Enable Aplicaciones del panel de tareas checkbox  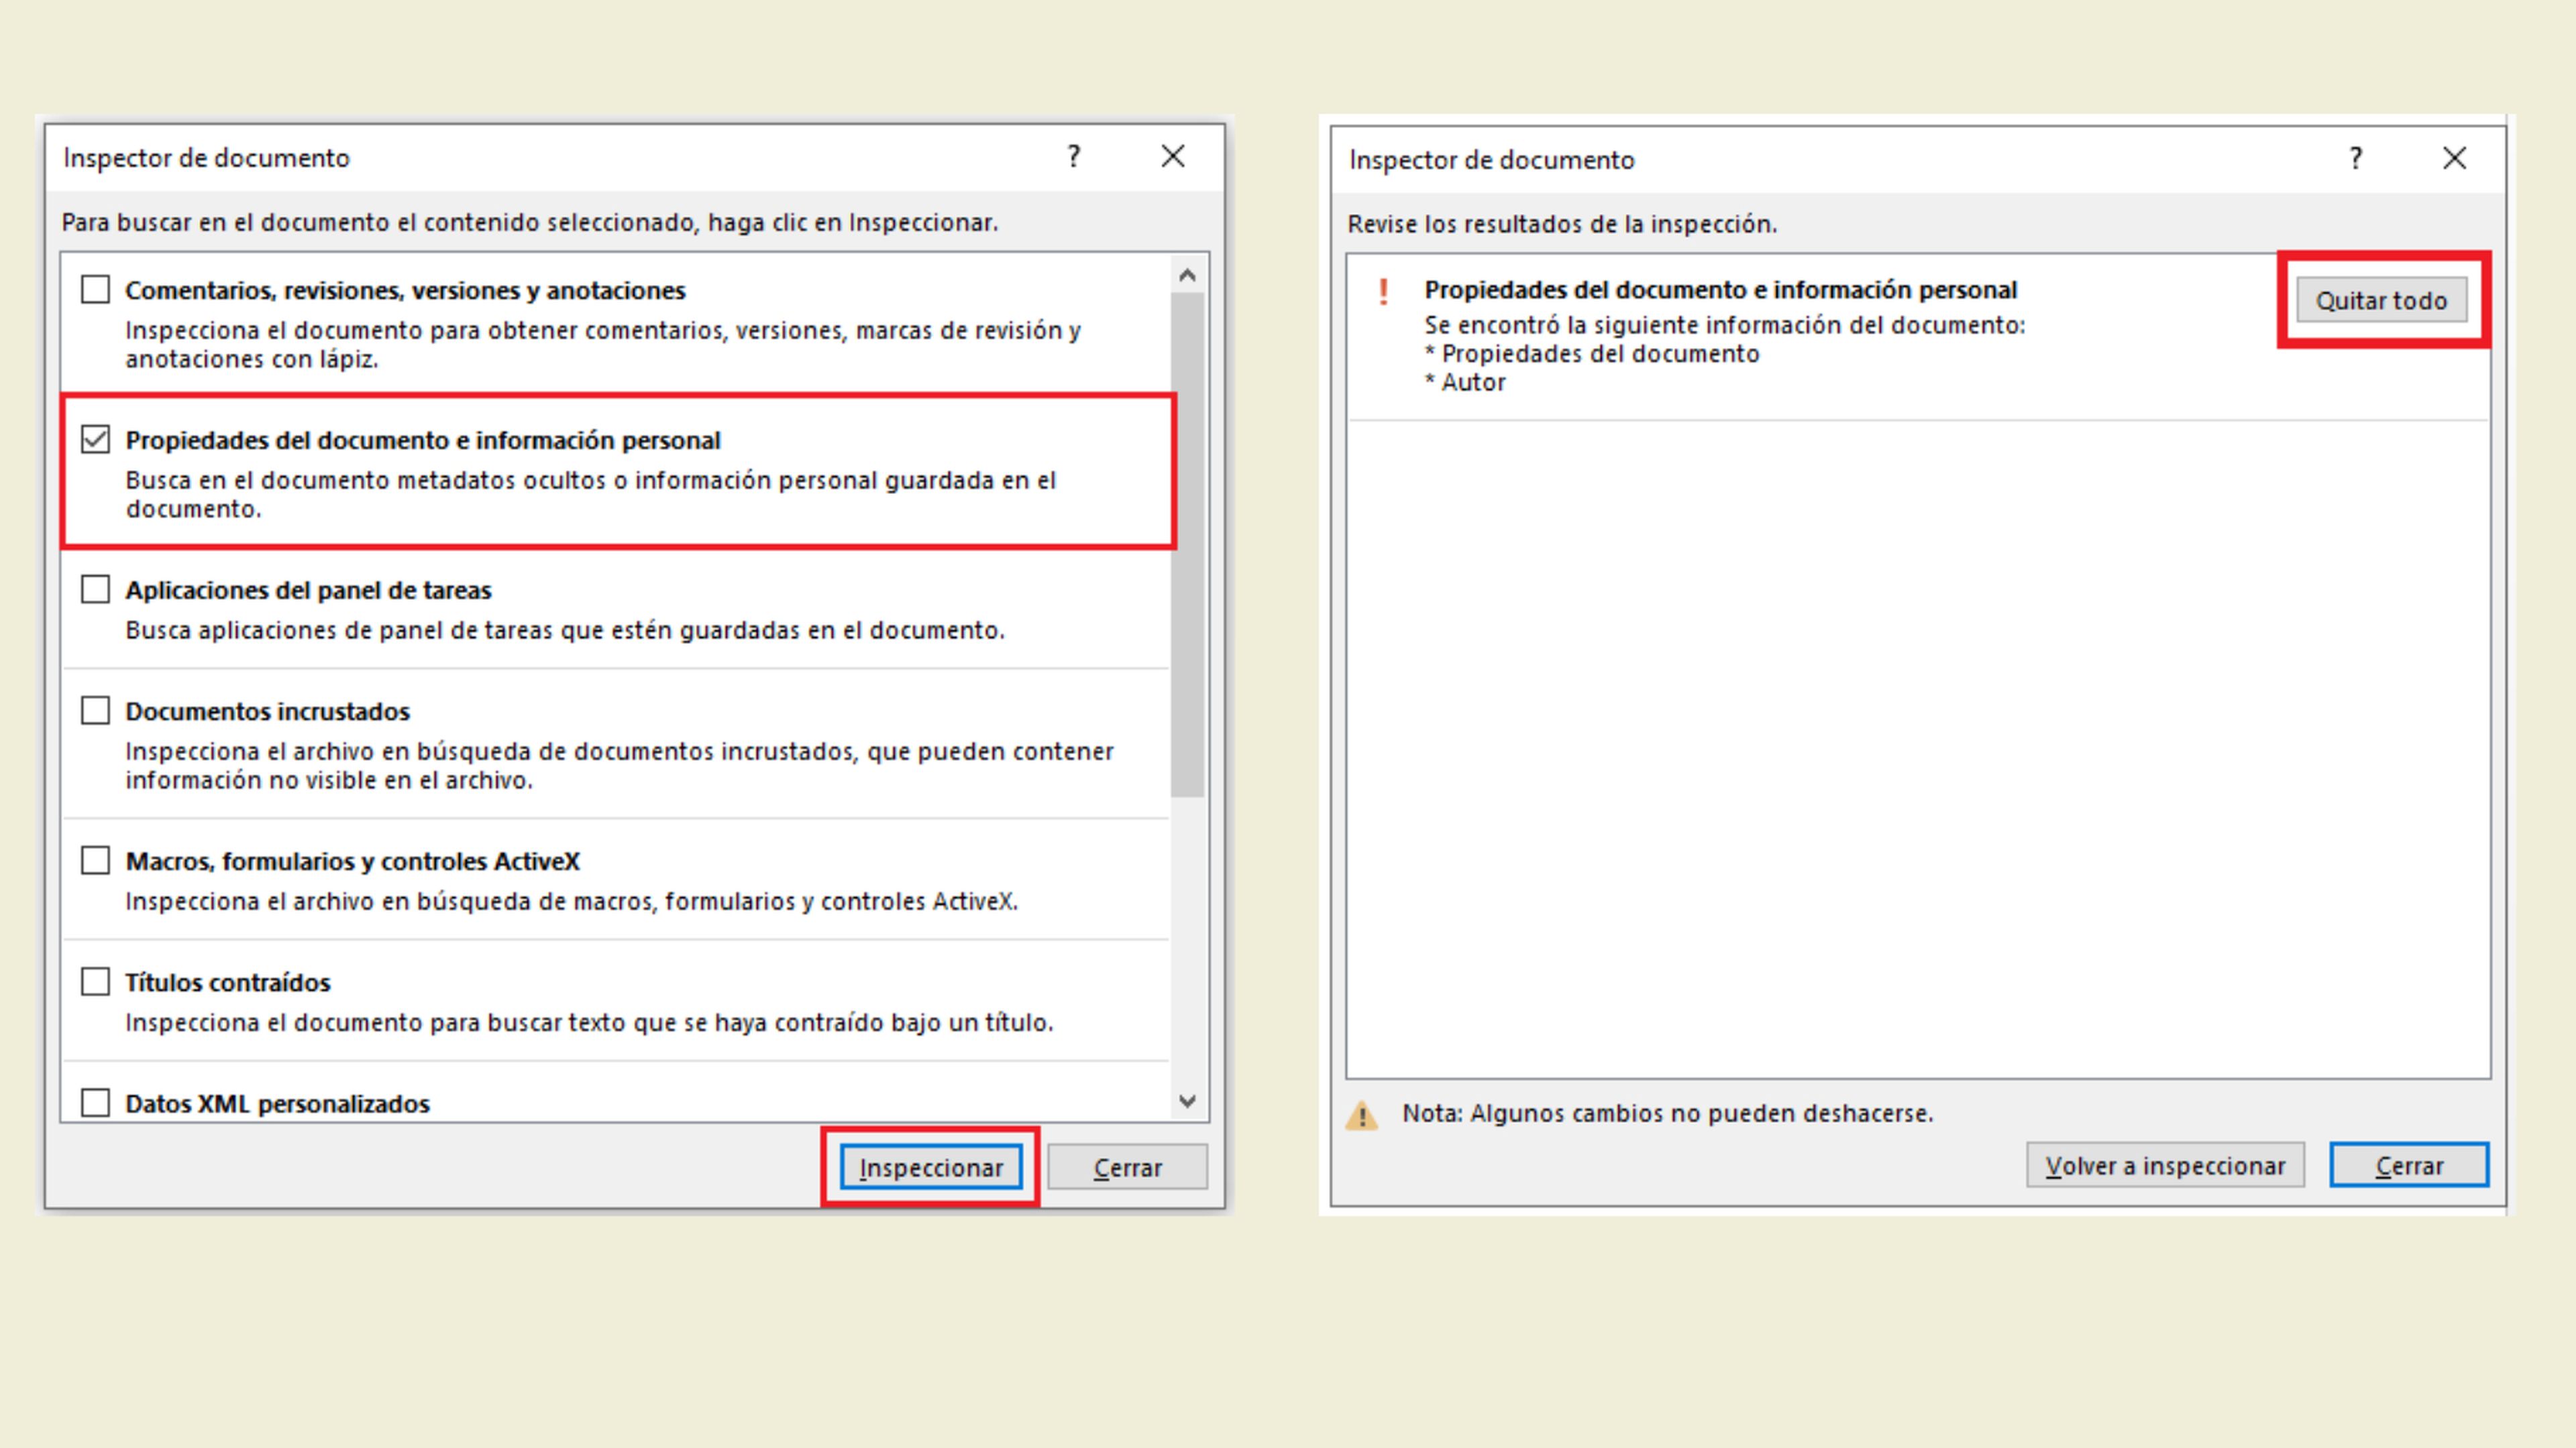(x=95, y=590)
